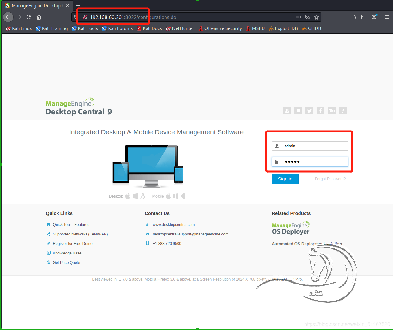
Task: Click the username field containing admin
Action: (310, 146)
